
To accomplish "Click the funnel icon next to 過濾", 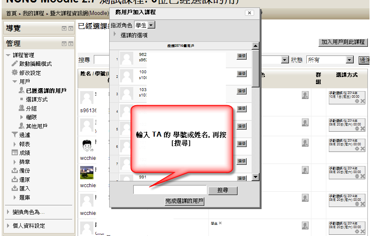I will (x=15, y=135).
